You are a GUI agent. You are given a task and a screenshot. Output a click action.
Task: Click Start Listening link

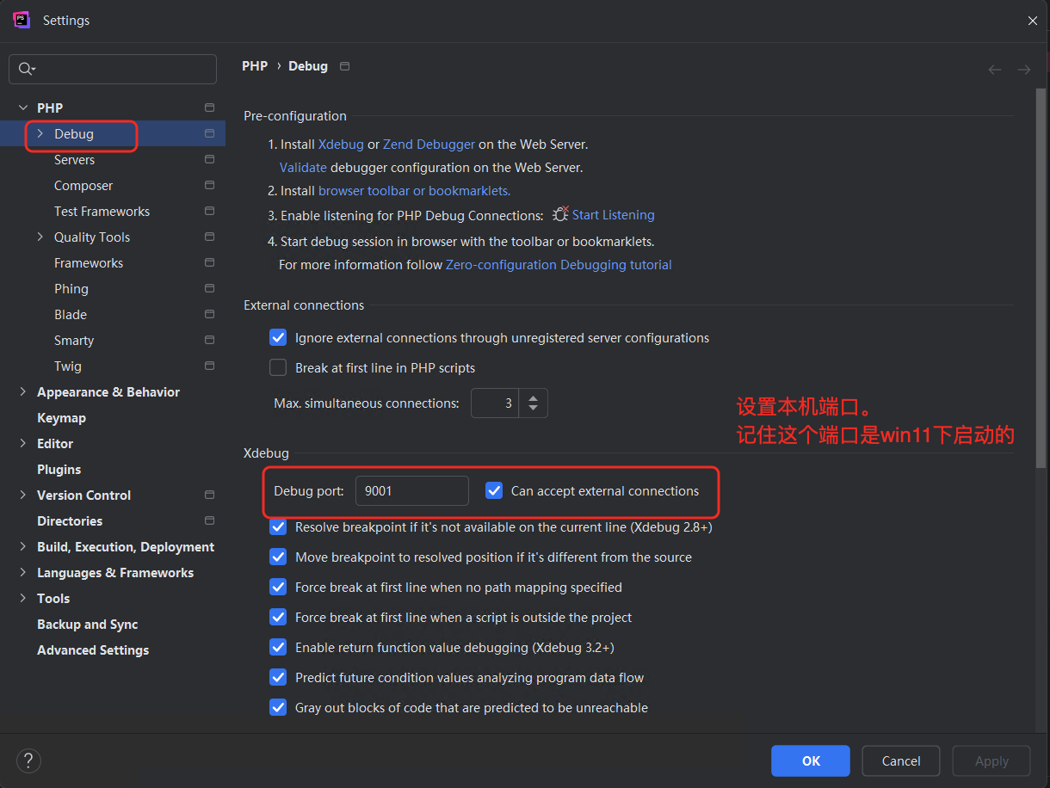[613, 215]
